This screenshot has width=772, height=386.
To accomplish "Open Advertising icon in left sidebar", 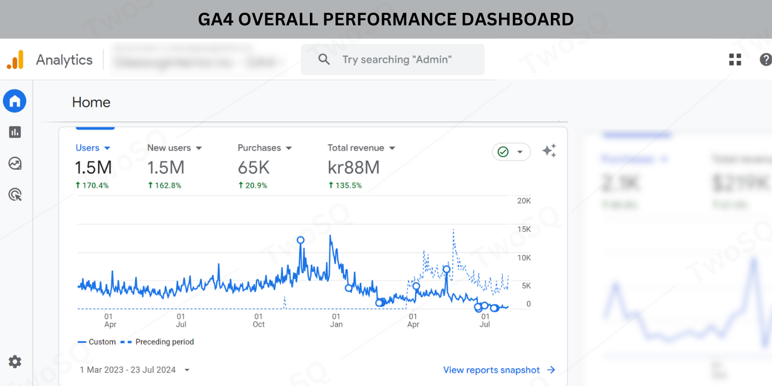I will [15, 195].
